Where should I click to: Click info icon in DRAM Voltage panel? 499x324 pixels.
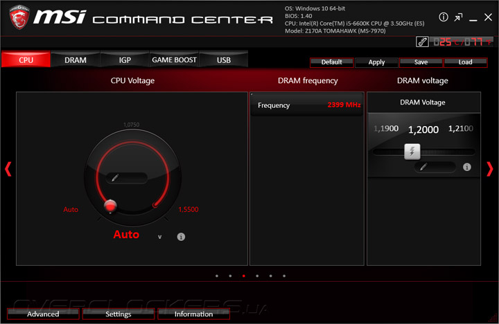tap(467, 167)
